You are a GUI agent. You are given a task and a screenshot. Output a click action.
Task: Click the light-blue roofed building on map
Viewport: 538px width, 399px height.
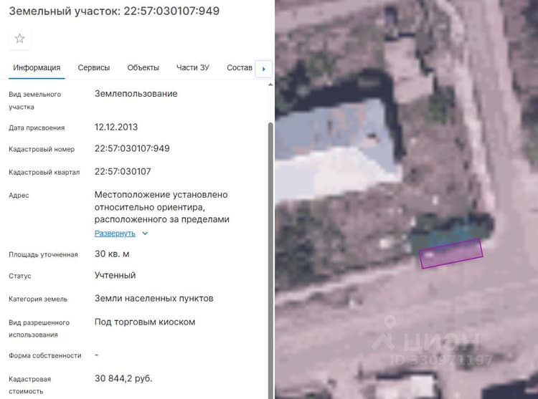(336, 148)
